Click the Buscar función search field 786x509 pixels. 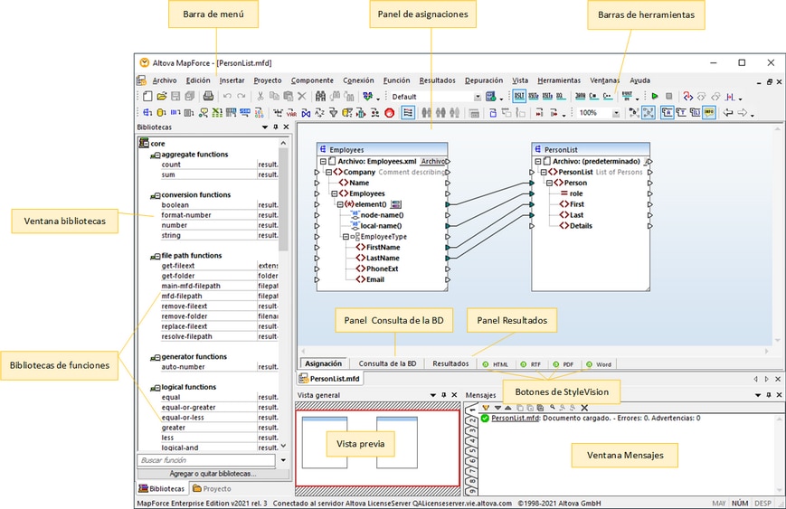point(206,460)
